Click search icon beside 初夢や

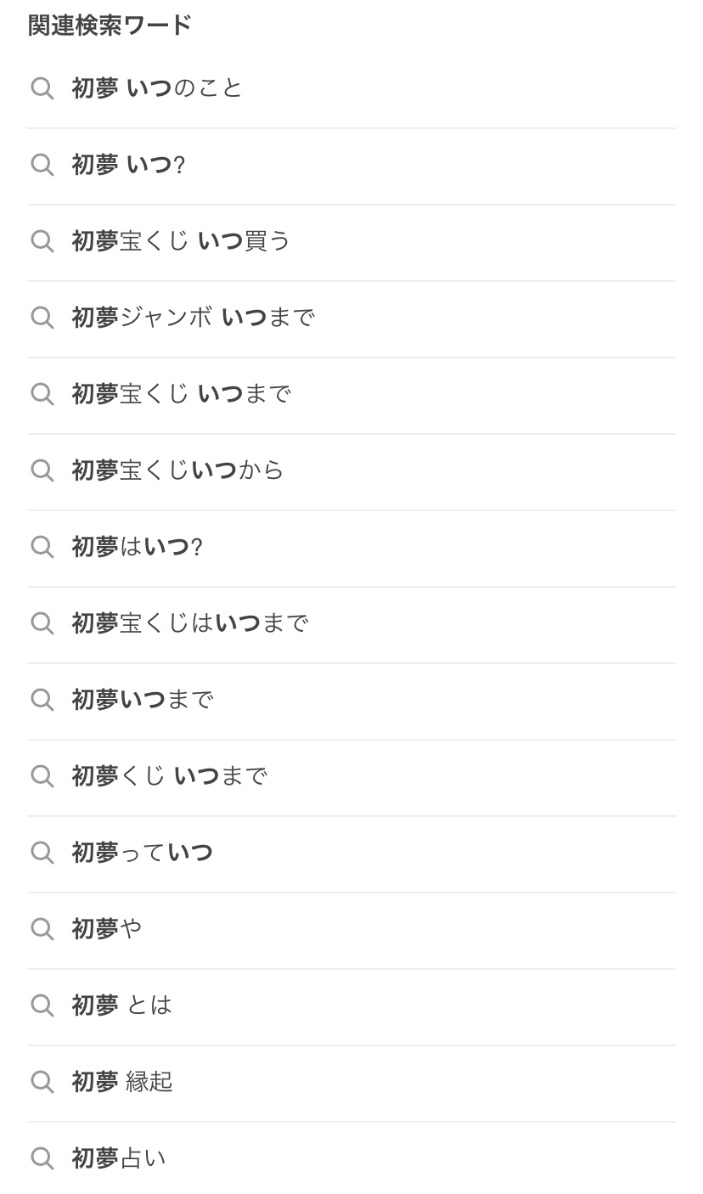42,929
